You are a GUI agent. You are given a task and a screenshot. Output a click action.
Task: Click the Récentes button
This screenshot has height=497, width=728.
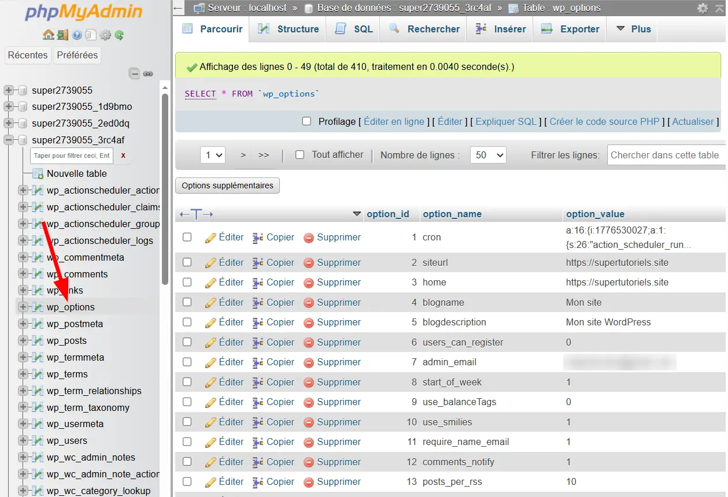(28, 55)
